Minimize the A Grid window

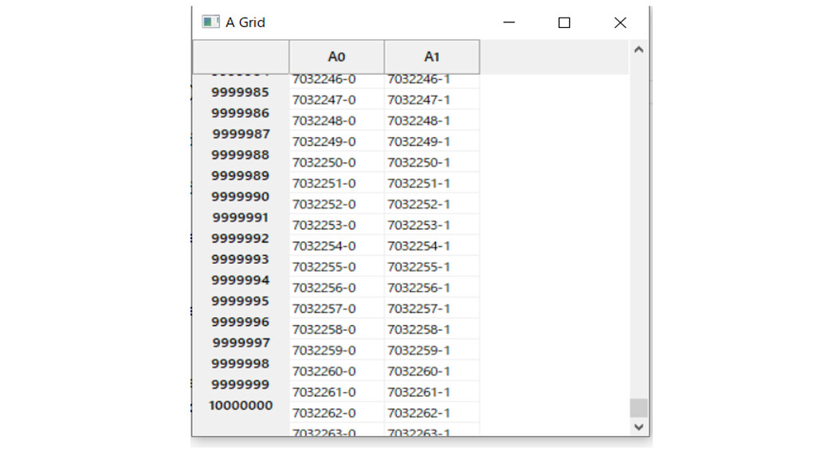pos(509,22)
